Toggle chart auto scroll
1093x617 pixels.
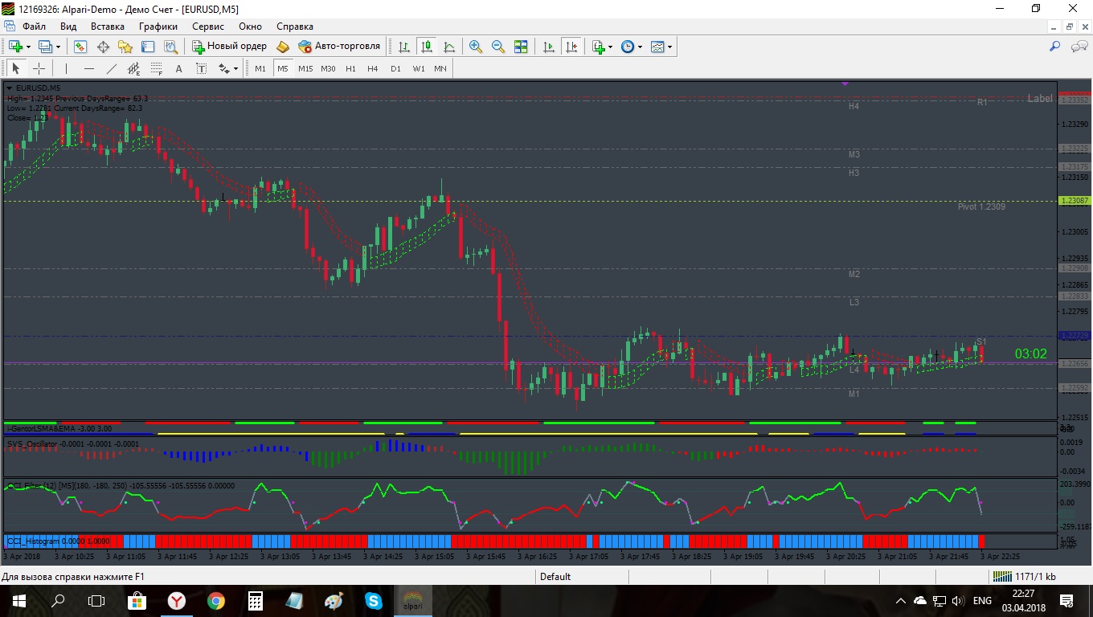[x=549, y=47]
